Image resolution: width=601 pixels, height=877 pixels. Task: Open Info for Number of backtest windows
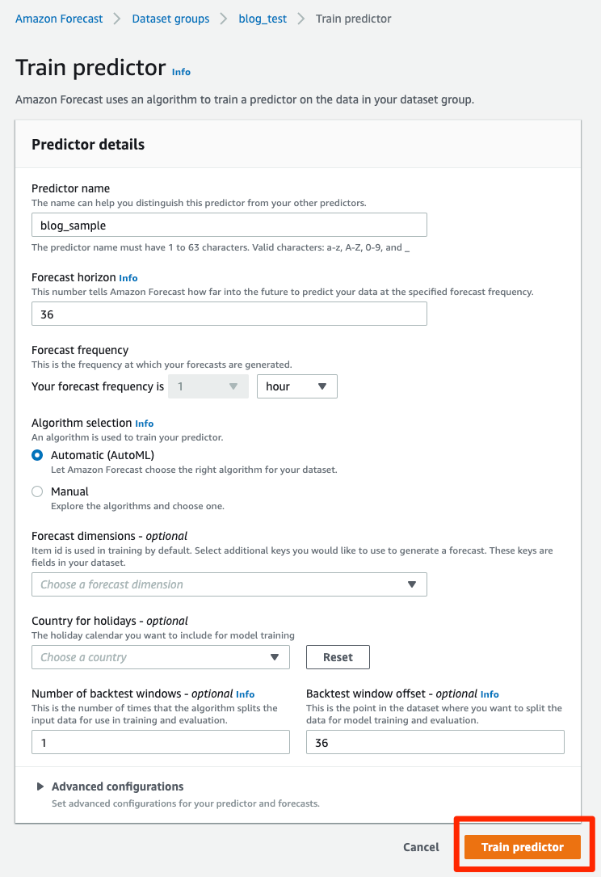point(245,694)
